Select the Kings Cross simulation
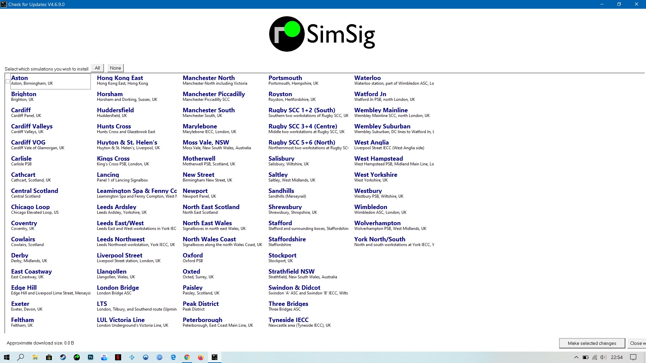This screenshot has height=363, width=646. 123,161
